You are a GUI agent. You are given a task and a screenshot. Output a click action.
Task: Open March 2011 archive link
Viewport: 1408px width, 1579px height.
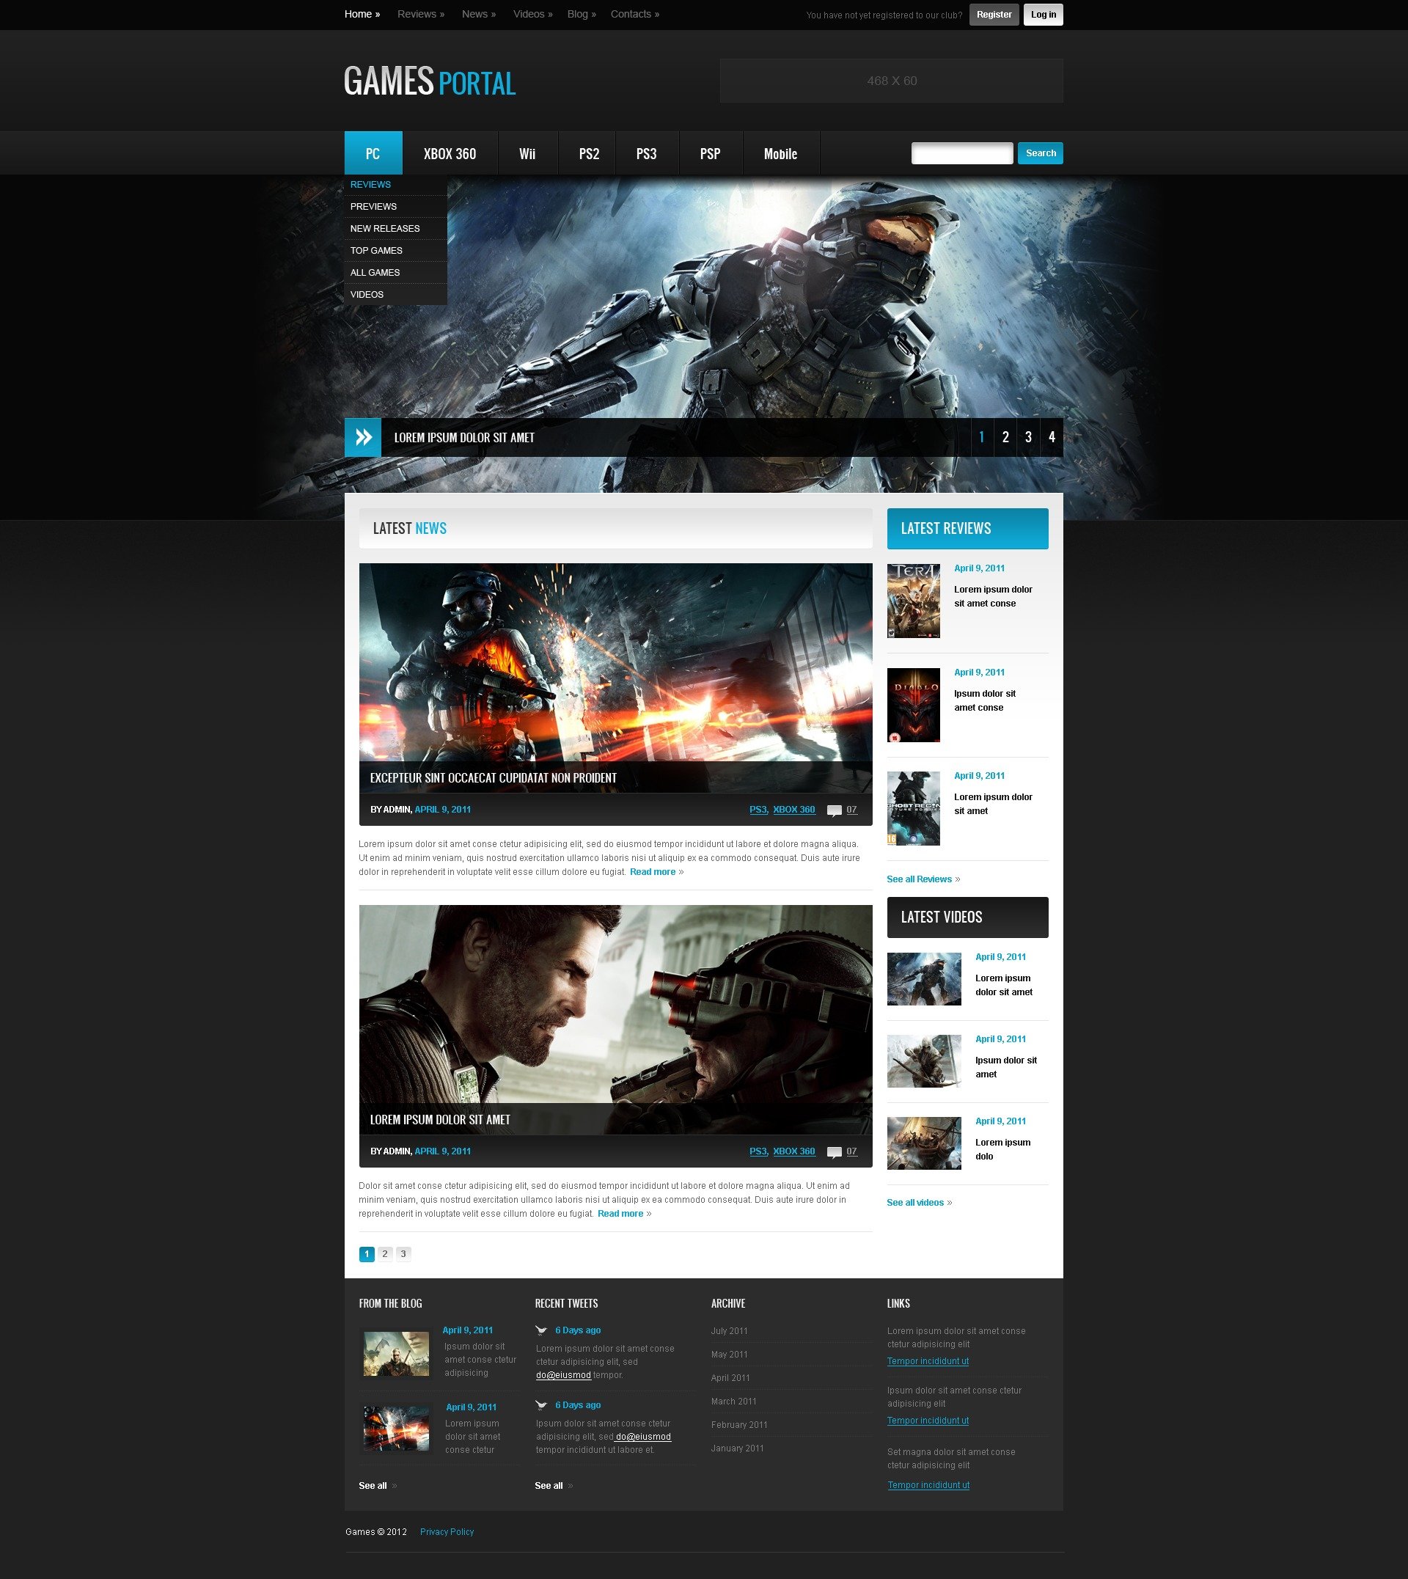pyautogui.click(x=733, y=1402)
